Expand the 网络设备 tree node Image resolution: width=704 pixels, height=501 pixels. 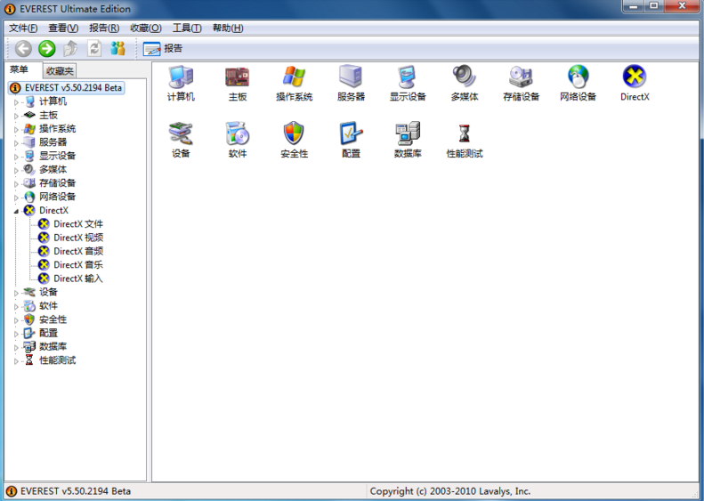[x=16, y=198]
